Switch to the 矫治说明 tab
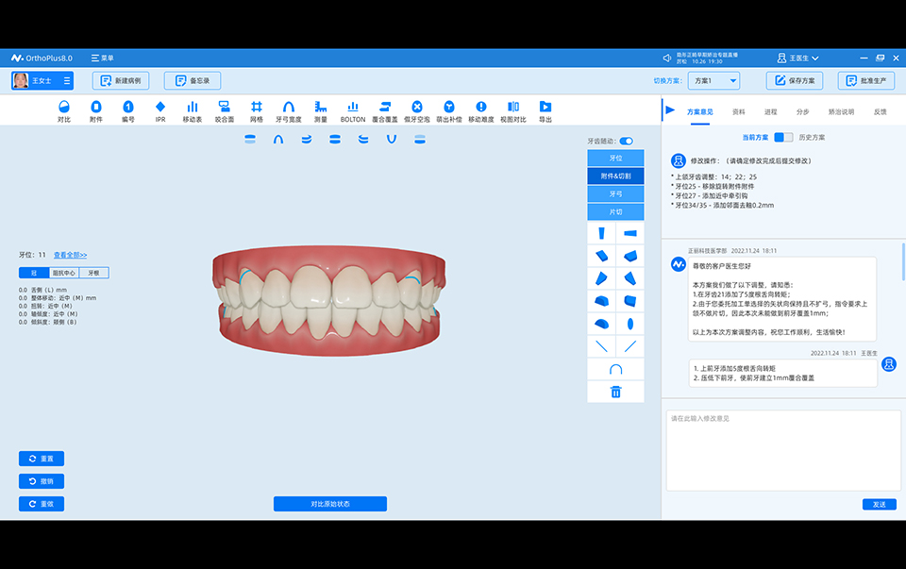Viewport: 906px width, 569px height. (x=841, y=111)
